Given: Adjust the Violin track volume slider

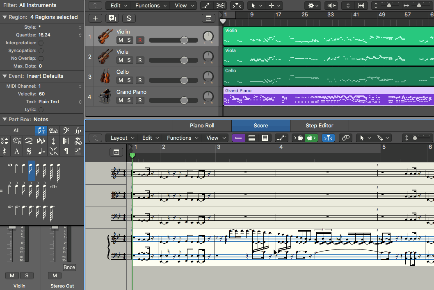Looking at the screenshot, I should 184,40.
